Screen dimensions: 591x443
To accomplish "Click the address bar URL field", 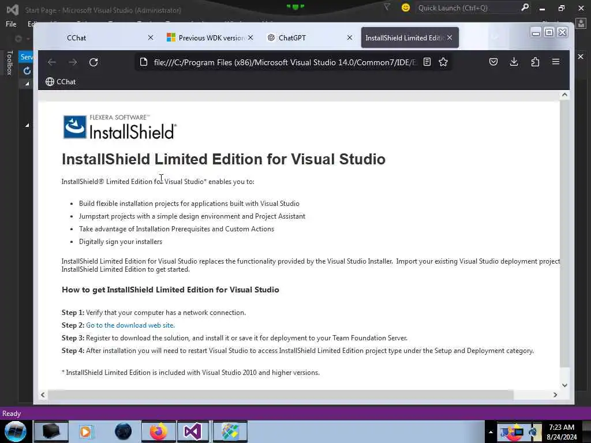I will pyautogui.click(x=285, y=62).
